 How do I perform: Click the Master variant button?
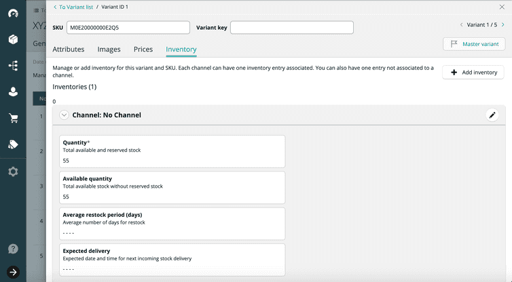[473, 44]
